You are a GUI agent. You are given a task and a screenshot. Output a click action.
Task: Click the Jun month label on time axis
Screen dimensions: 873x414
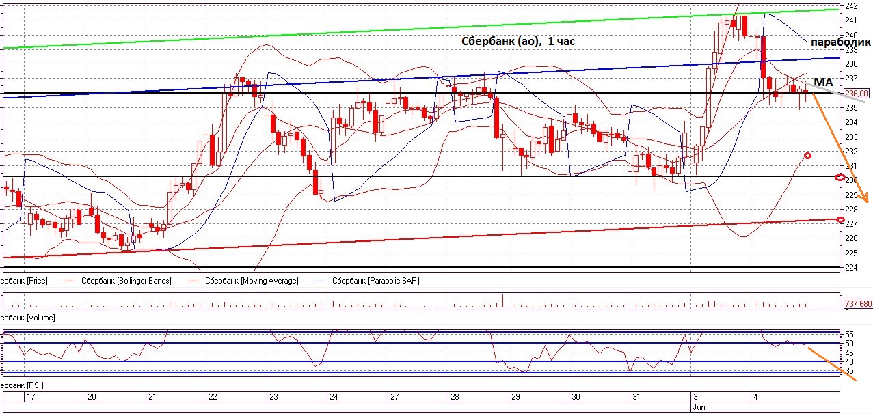pos(699,406)
